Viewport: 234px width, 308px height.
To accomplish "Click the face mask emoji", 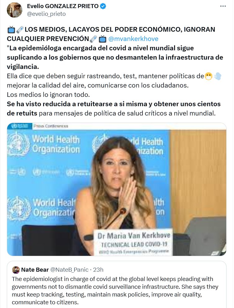I will pos(209,76).
